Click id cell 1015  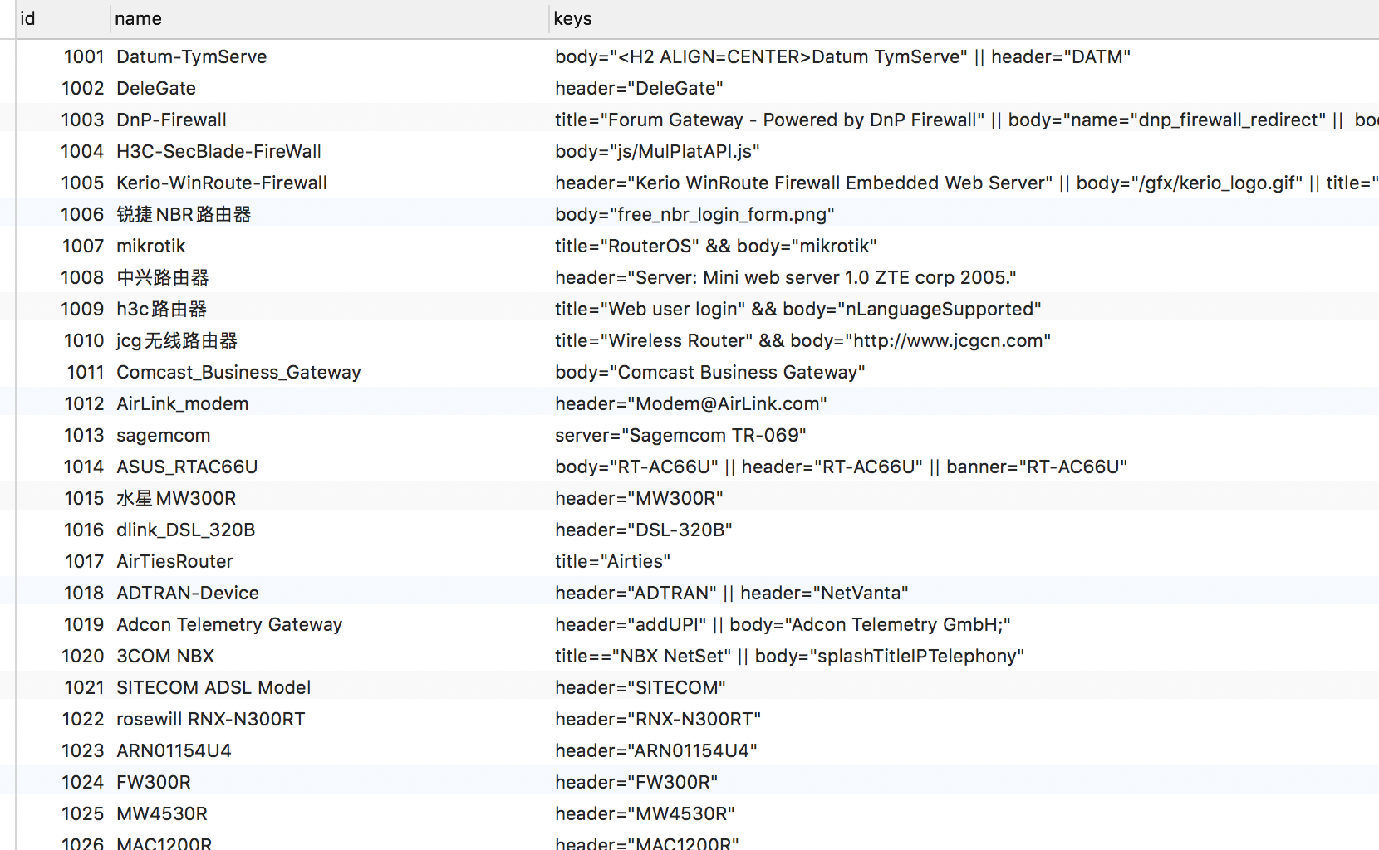pos(63,498)
